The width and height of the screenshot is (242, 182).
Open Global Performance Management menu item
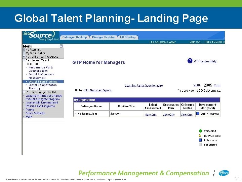pyautogui.click(x=41, y=76)
